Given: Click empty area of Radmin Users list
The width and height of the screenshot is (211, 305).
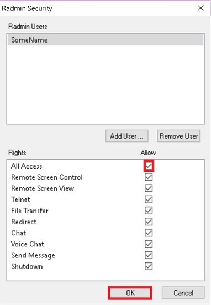Looking at the screenshot, I should coord(106,85).
